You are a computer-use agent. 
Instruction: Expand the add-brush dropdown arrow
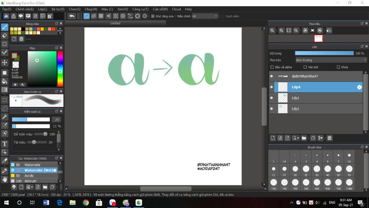click(32, 187)
